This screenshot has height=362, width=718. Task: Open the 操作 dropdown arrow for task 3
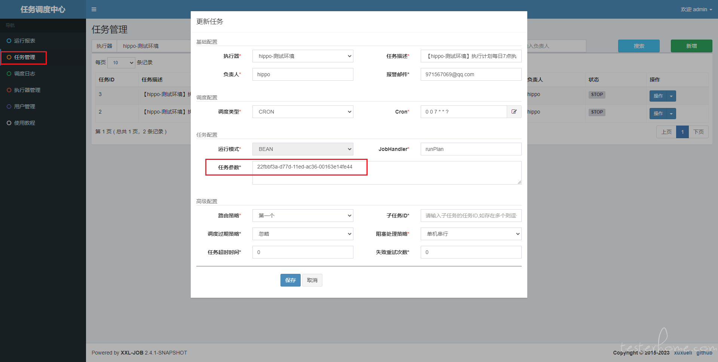pos(671,96)
